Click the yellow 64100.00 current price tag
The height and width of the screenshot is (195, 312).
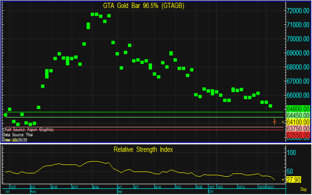(298, 122)
